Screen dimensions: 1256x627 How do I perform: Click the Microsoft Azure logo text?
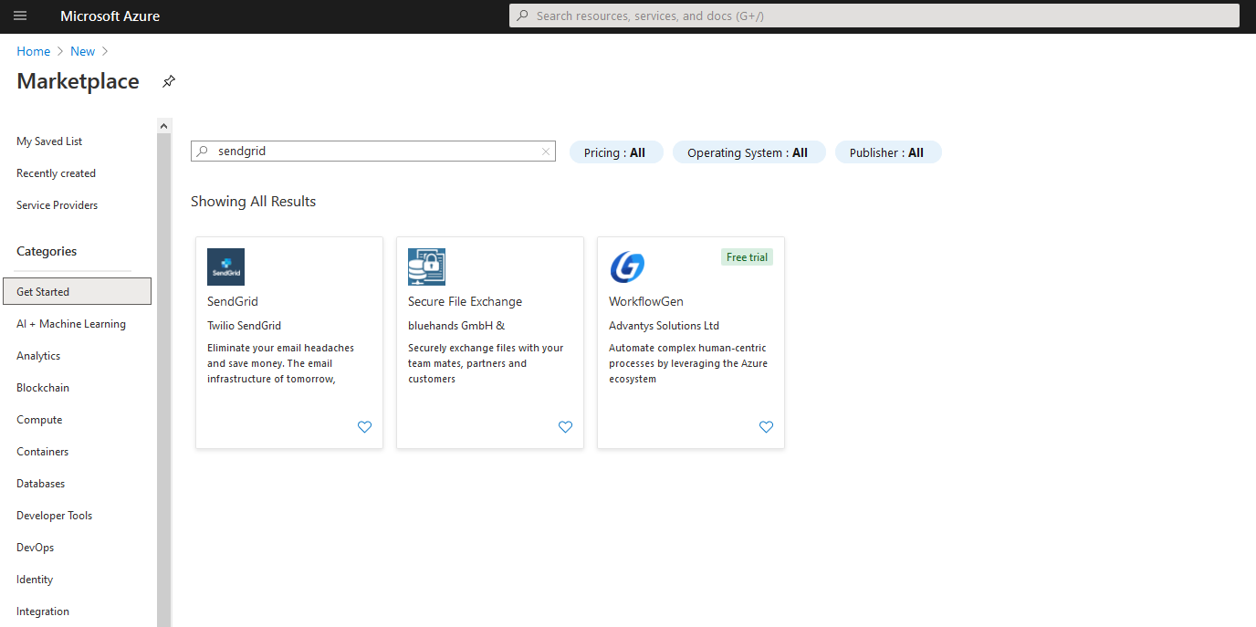110,16
